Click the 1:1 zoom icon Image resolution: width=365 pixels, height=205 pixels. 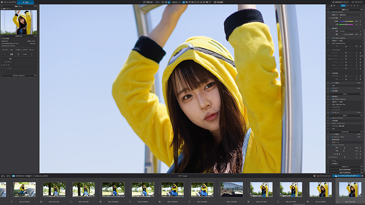(169, 2)
